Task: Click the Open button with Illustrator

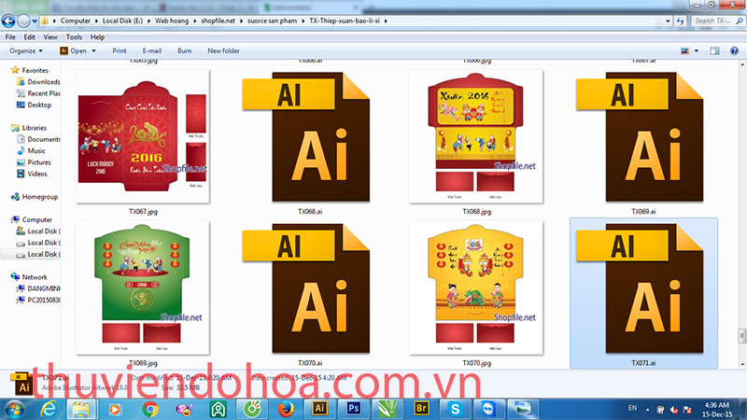Action: (74, 50)
